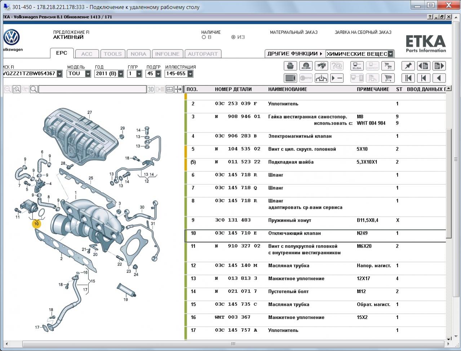Image resolution: width=461 pixels, height=351 pixels.
Task: Toggle the window layout icon
Action: point(170,89)
